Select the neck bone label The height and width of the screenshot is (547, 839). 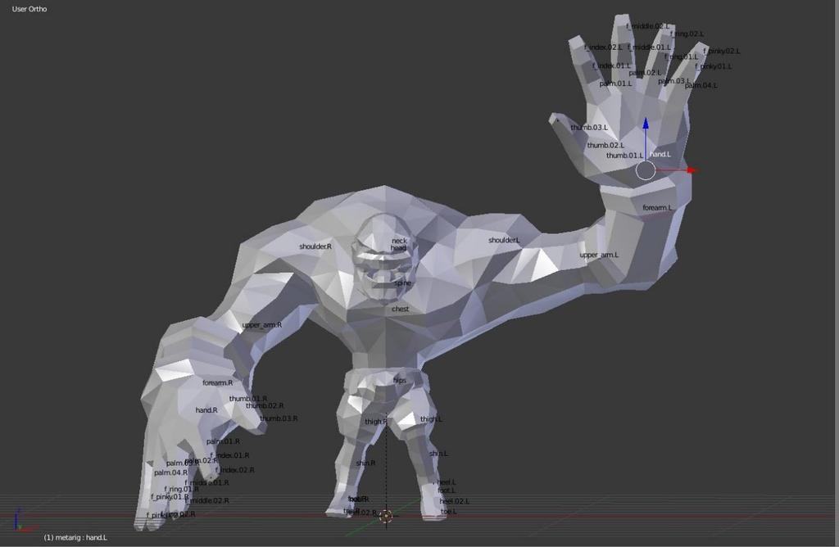(x=399, y=241)
